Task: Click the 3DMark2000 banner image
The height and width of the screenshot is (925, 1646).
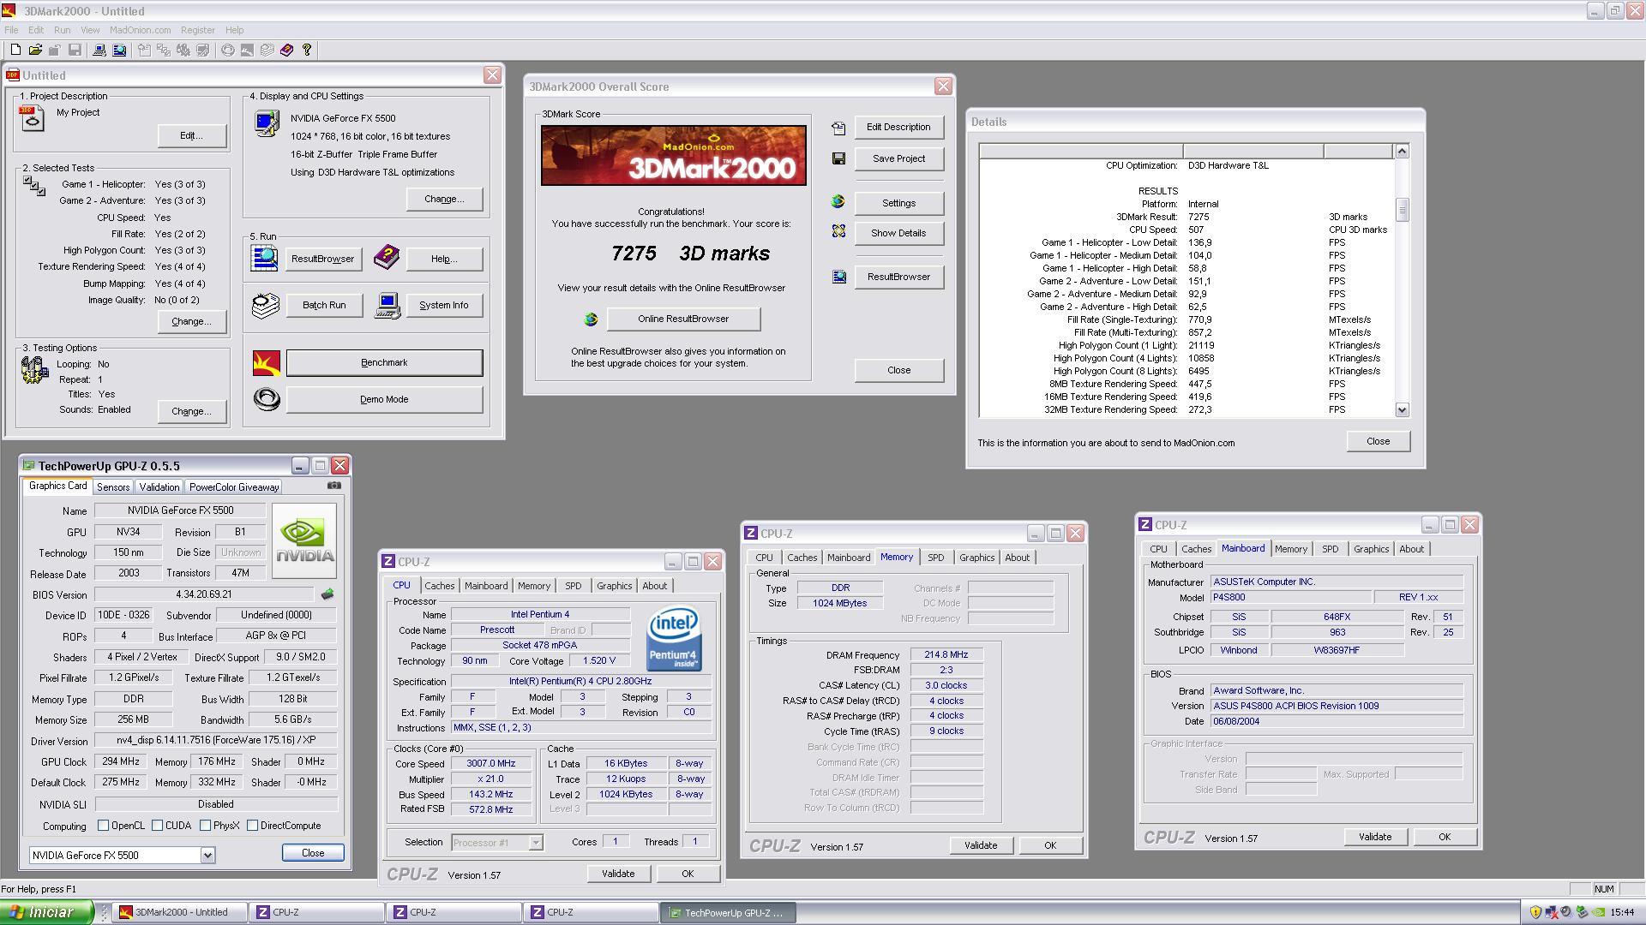Action: [x=674, y=155]
